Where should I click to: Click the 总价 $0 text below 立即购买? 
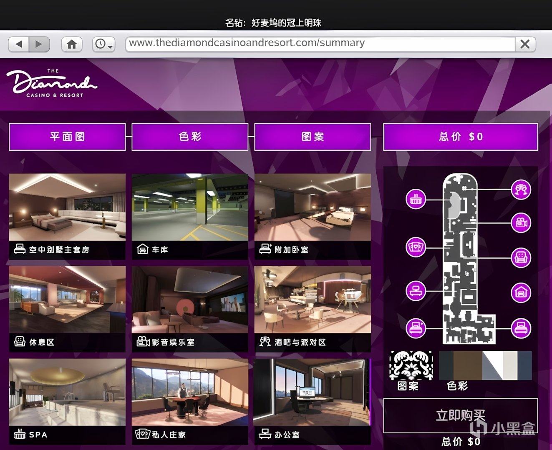(x=461, y=442)
